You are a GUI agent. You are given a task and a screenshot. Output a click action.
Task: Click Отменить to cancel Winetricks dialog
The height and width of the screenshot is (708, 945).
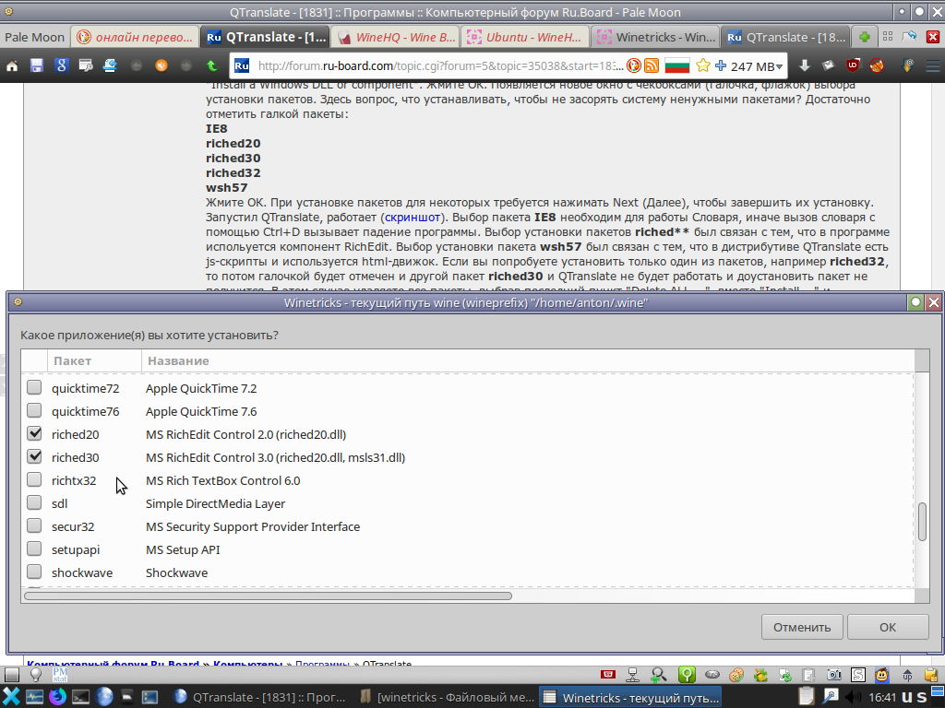(x=802, y=627)
